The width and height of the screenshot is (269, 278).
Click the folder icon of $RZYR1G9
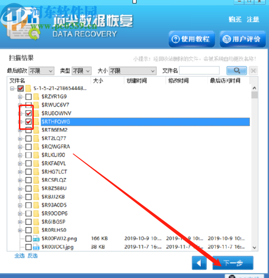[x=36, y=97]
